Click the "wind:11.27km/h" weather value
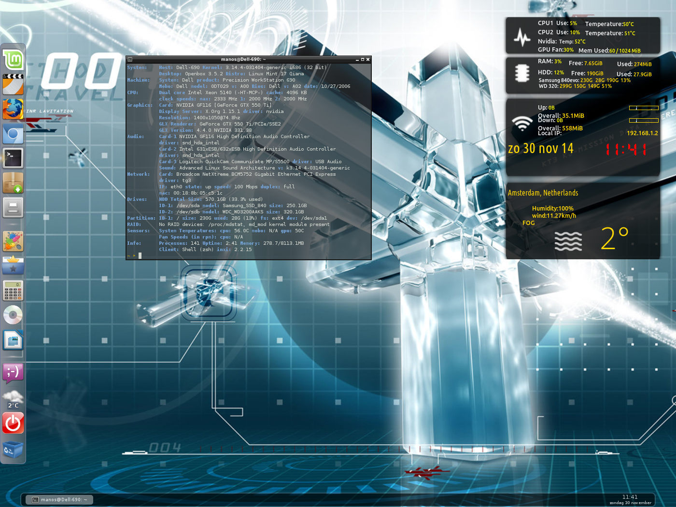 click(x=554, y=216)
